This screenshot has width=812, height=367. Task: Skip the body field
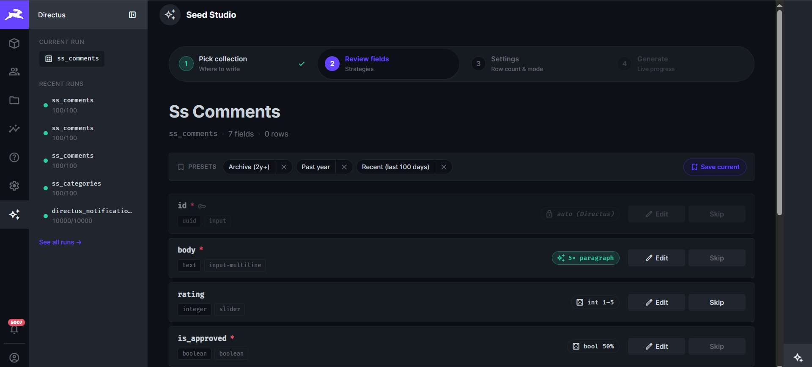pos(717,258)
